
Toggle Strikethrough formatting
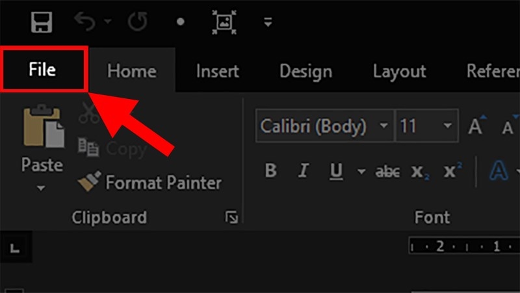(388, 171)
